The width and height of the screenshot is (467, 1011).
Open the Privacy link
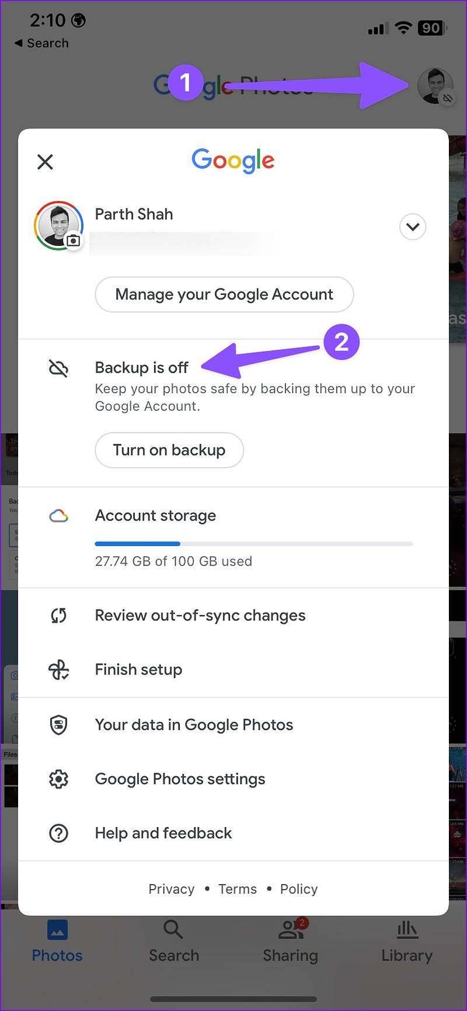coord(171,888)
